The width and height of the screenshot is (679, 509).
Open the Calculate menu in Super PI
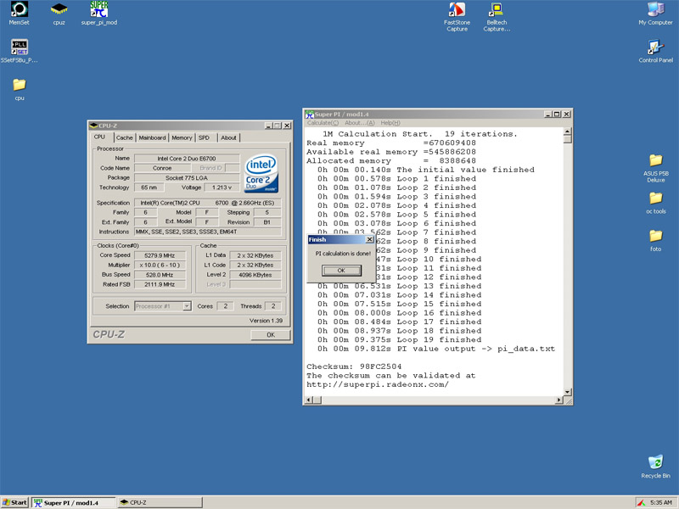323,123
